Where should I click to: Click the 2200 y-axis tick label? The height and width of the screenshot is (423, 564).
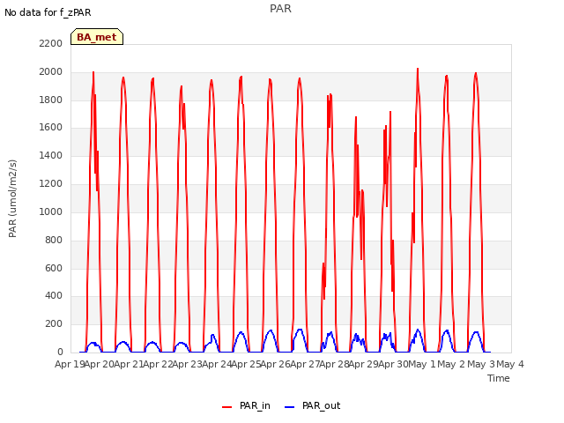point(51,43)
